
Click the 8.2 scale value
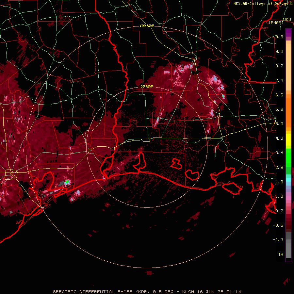coord(279,66)
